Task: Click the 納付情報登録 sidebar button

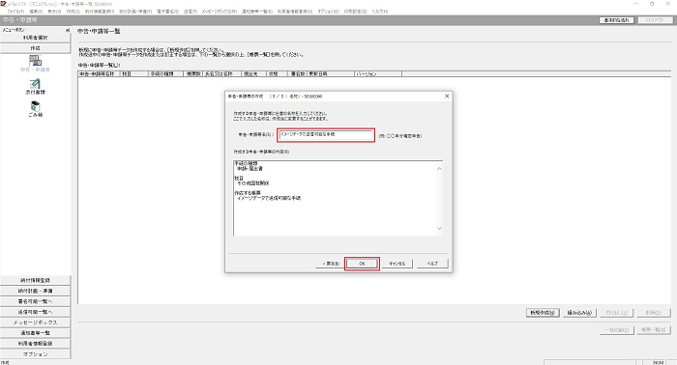Action: [x=35, y=280]
